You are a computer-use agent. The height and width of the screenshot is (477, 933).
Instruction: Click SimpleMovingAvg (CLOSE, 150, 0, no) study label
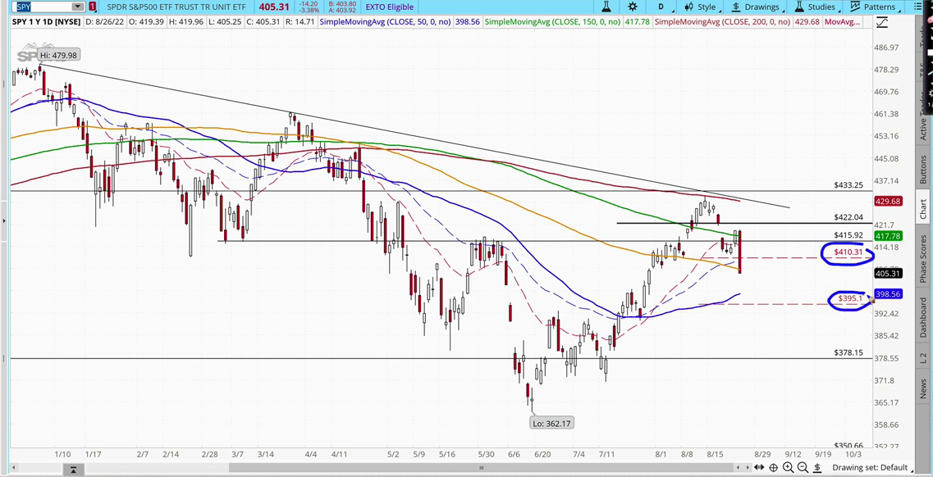(x=551, y=22)
